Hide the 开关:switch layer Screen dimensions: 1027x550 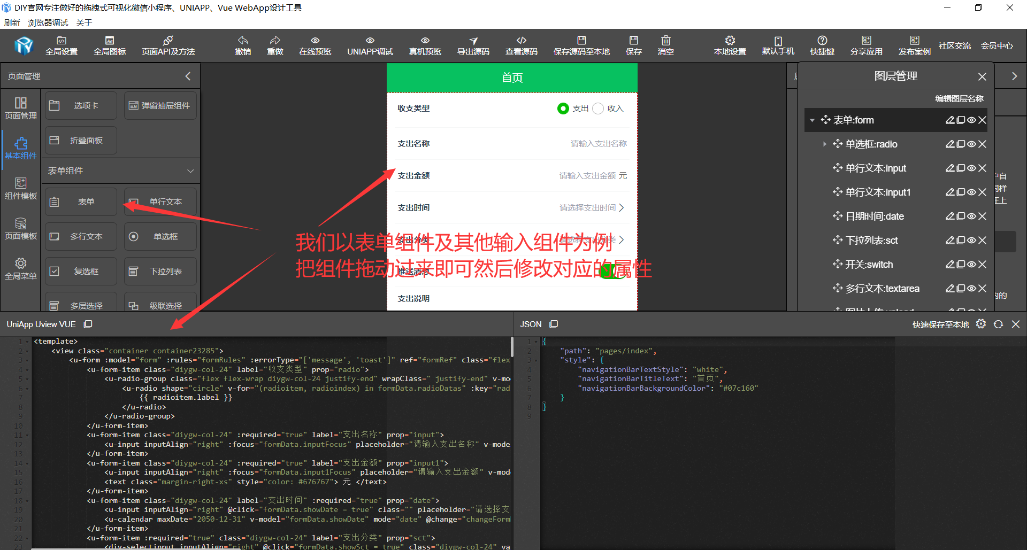971,265
